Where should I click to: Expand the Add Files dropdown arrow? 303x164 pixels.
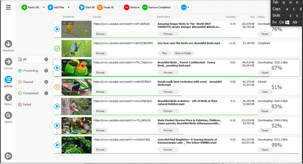click(69, 7)
